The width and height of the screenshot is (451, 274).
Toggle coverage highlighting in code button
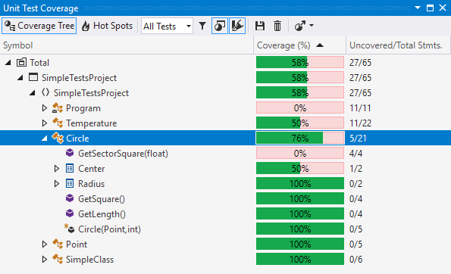(x=220, y=26)
